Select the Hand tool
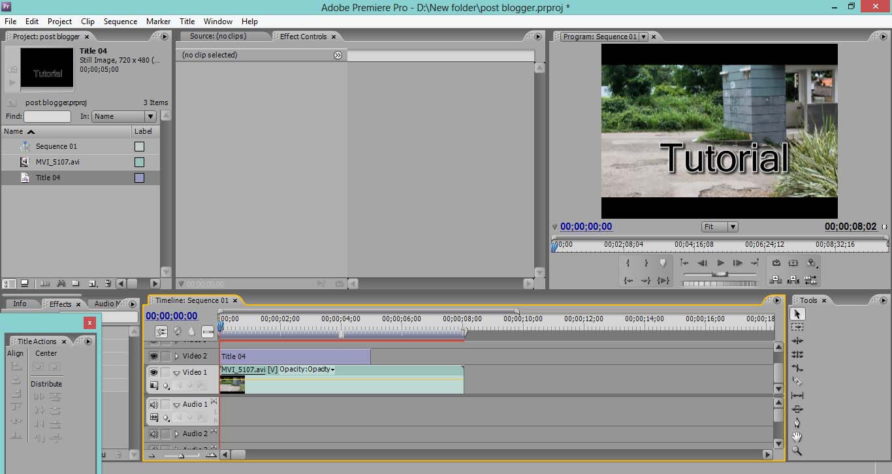 click(x=797, y=437)
